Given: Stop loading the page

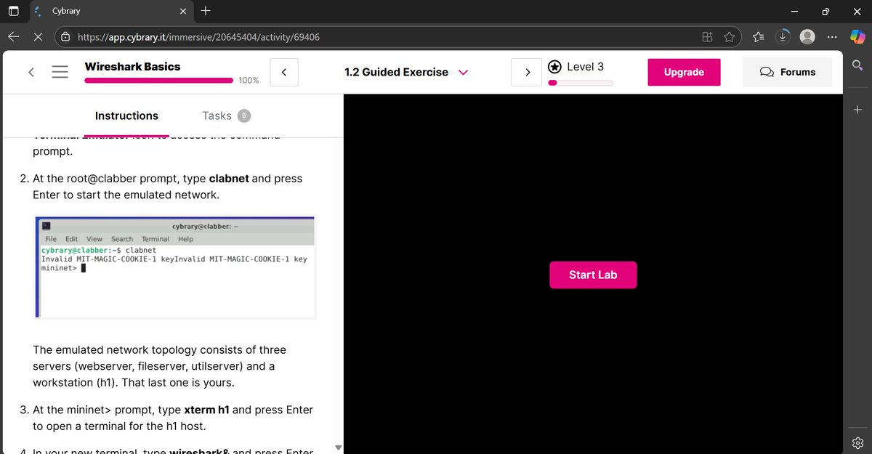Looking at the screenshot, I should tap(39, 36).
